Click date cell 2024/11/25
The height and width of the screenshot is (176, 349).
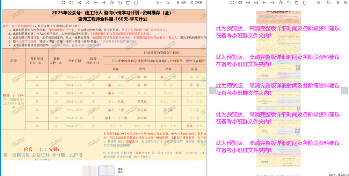pyautogui.click(x=74, y=101)
